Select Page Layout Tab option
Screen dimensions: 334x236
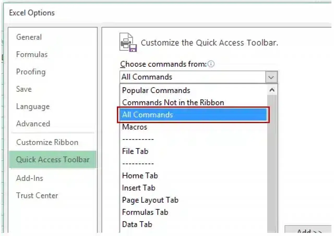point(150,200)
